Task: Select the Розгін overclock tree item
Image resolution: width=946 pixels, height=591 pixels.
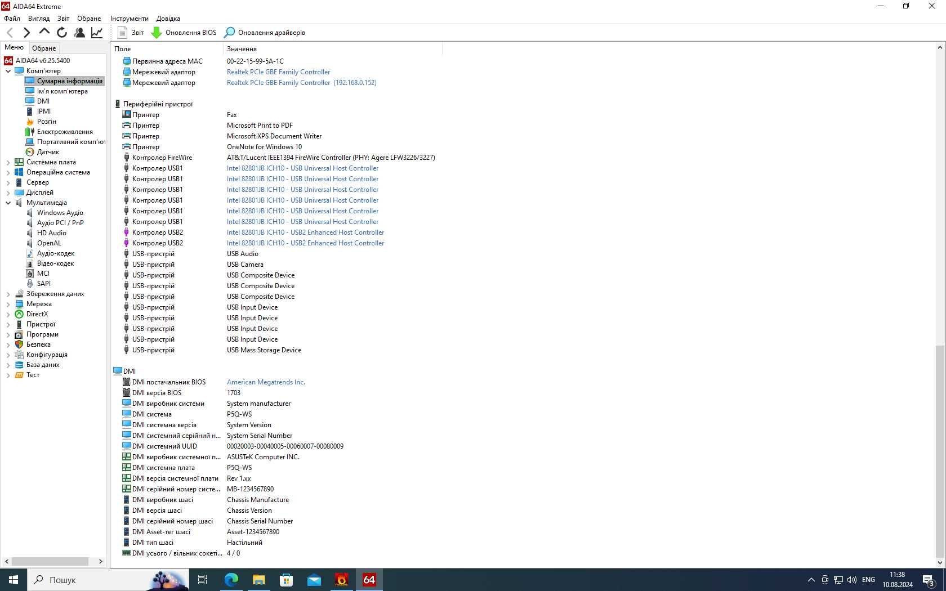Action: point(46,122)
